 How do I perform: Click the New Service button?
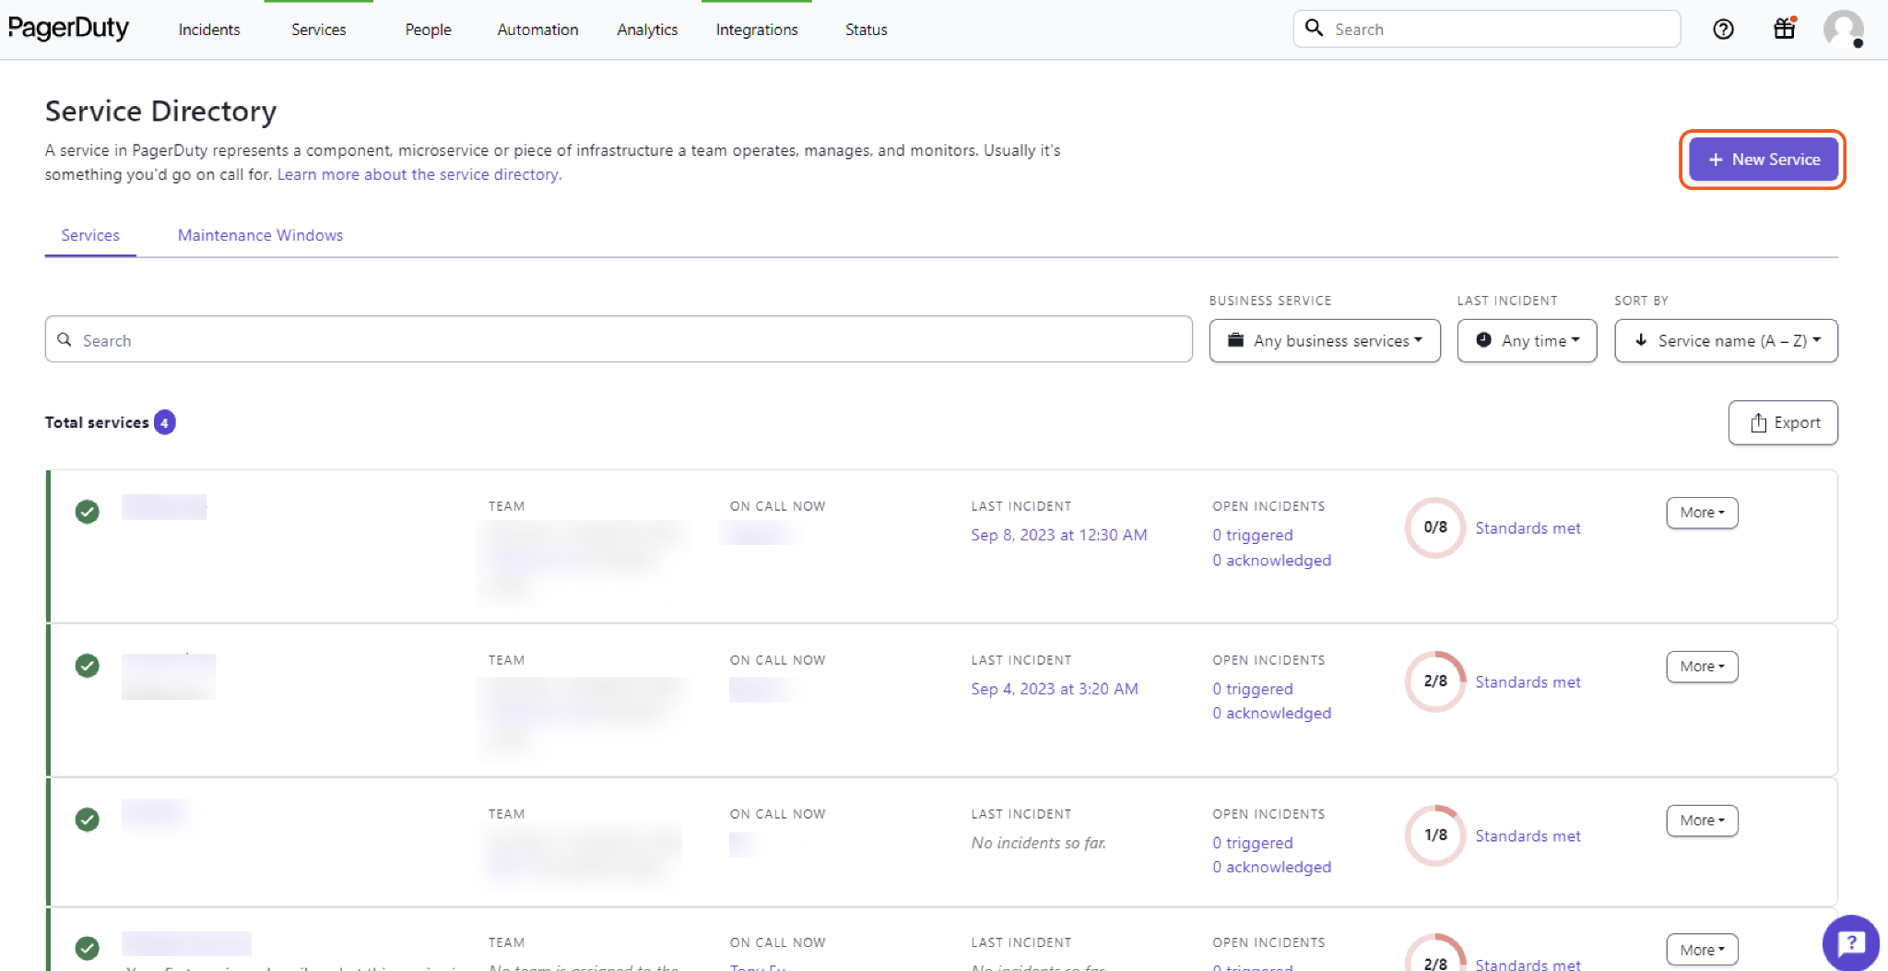[1763, 160]
